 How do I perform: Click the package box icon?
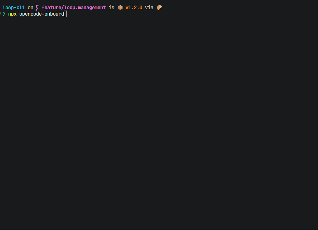coord(120,8)
